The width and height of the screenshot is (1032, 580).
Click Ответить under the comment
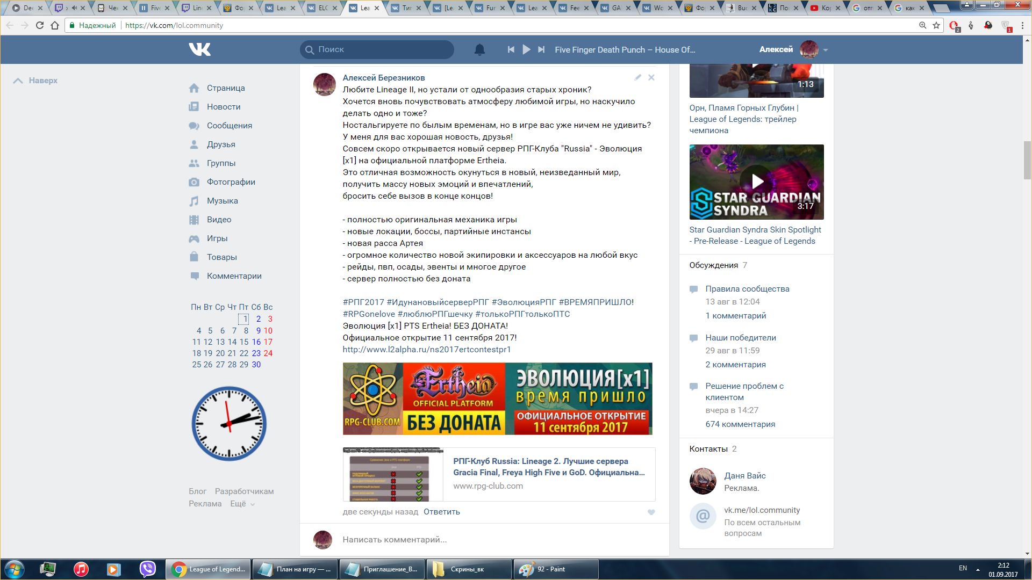(x=442, y=512)
